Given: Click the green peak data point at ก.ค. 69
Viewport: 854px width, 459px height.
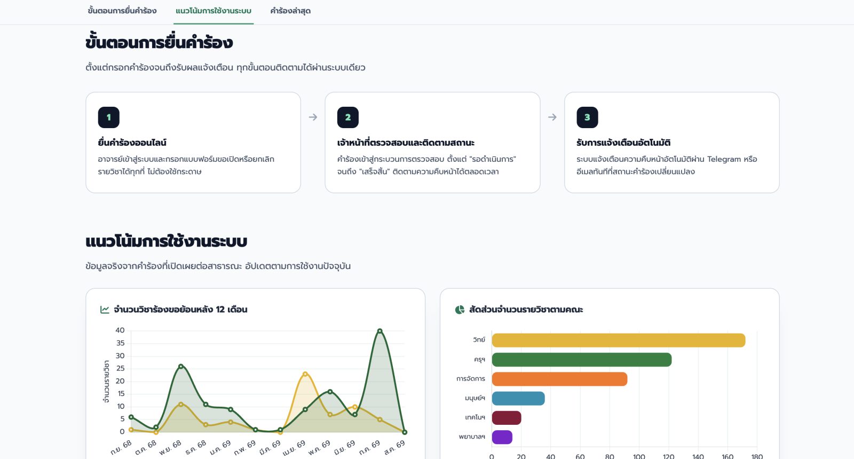Looking at the screenshot, I should [379, 331].
